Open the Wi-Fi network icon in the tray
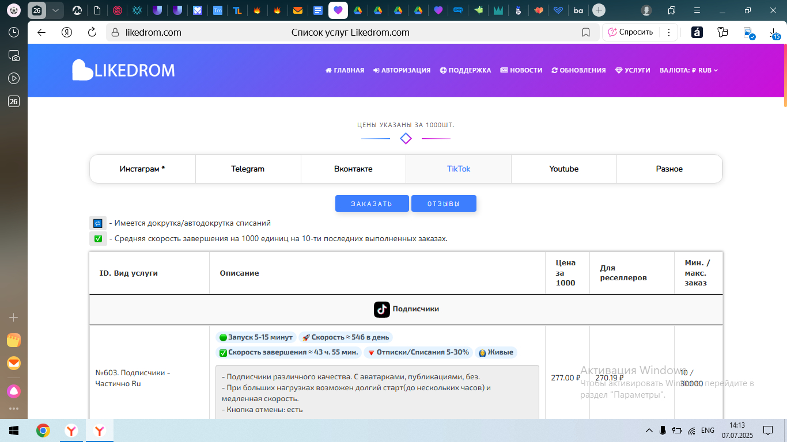This screenshot has height=442, width=787. 691,430
